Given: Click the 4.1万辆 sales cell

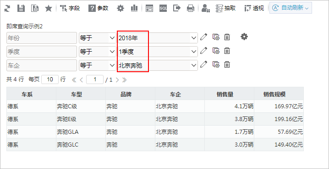Looking at the screenshot, I should click(x=229, y=106).
